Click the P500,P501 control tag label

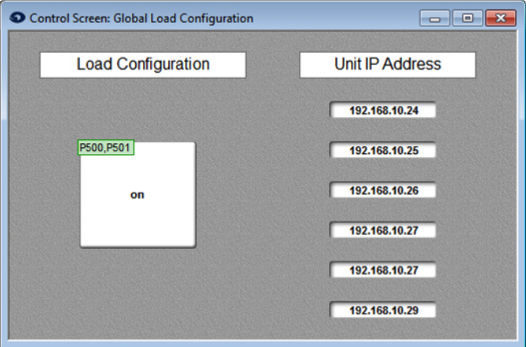click(106, 148)
